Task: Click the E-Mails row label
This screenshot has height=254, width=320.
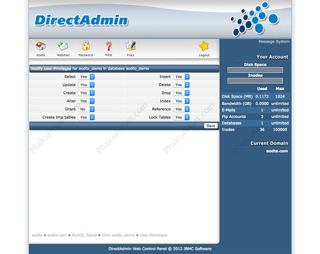Action: tap(229, 110)
